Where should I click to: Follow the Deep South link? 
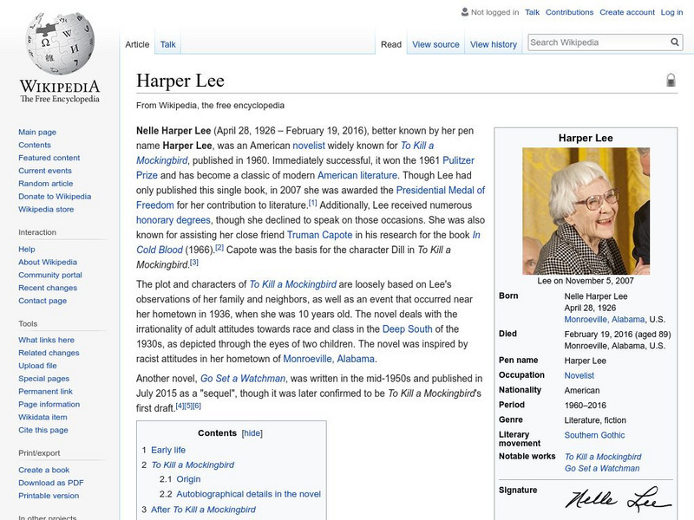click(407, 329)
